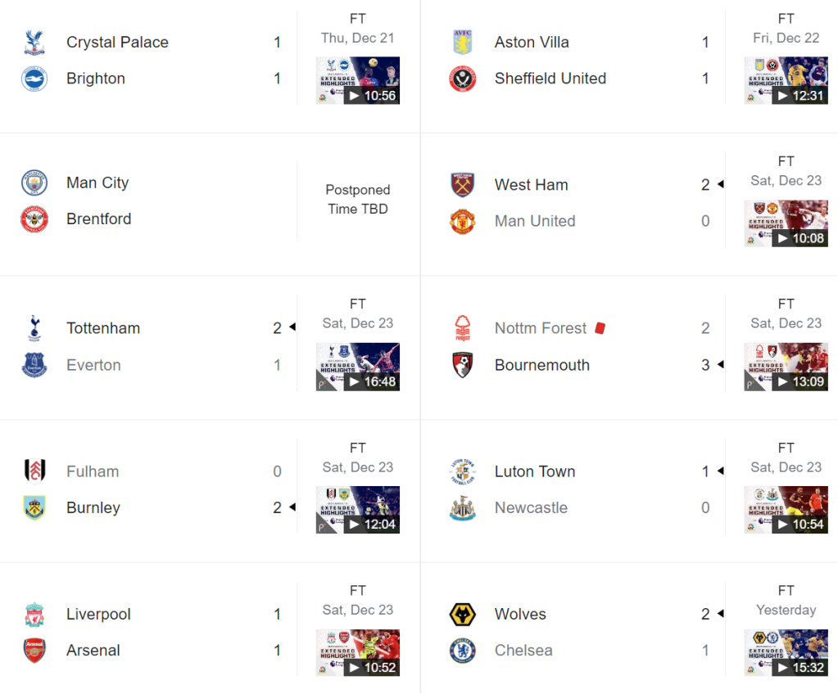Click the Postponed Time TBD status
The width and height of the screenshot is (838, 694).
coord(358,200)
